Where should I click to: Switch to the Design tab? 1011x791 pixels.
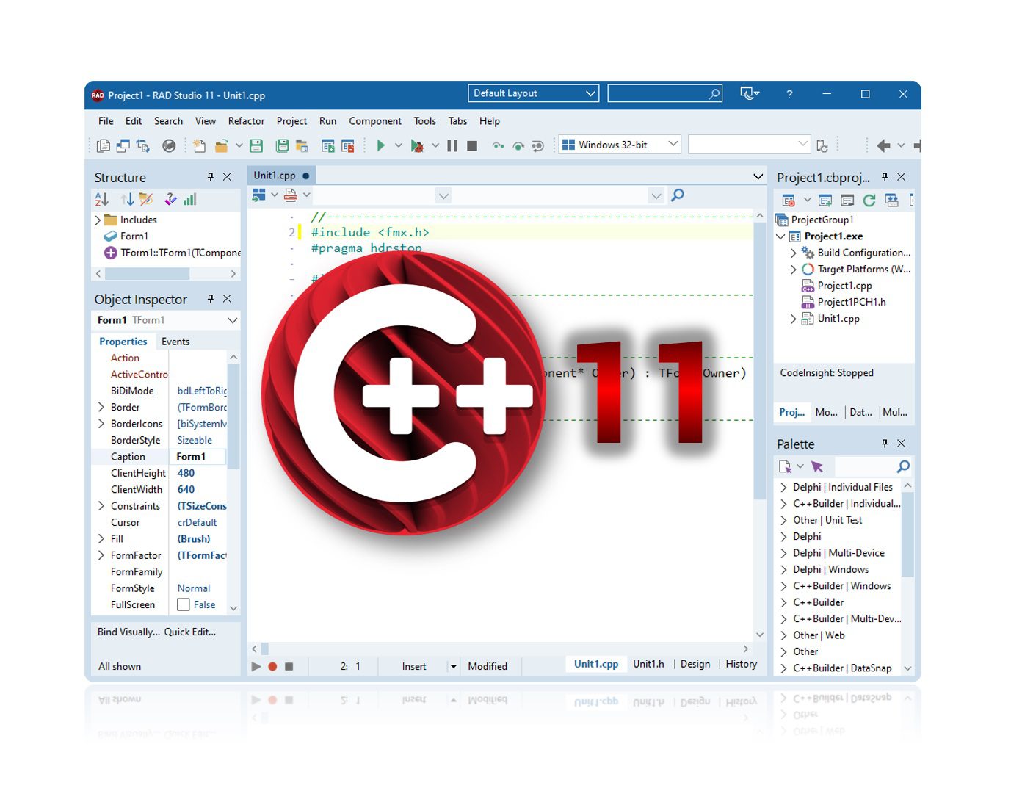click(695, 664)
